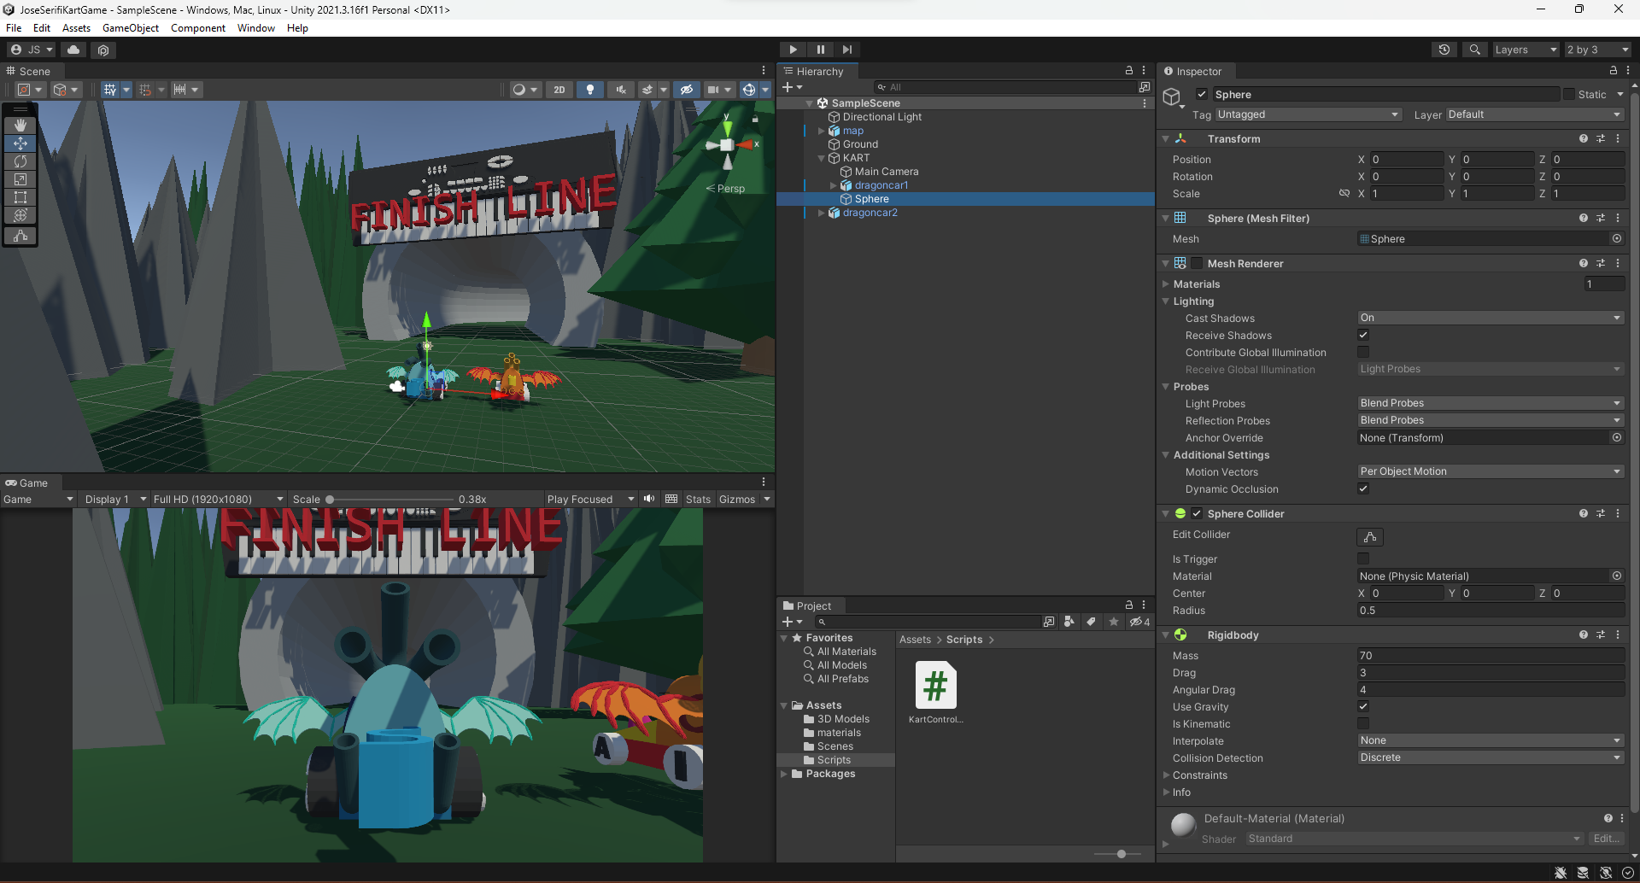Open the Component menu
1640x883 pixels.
coord(198,28)
